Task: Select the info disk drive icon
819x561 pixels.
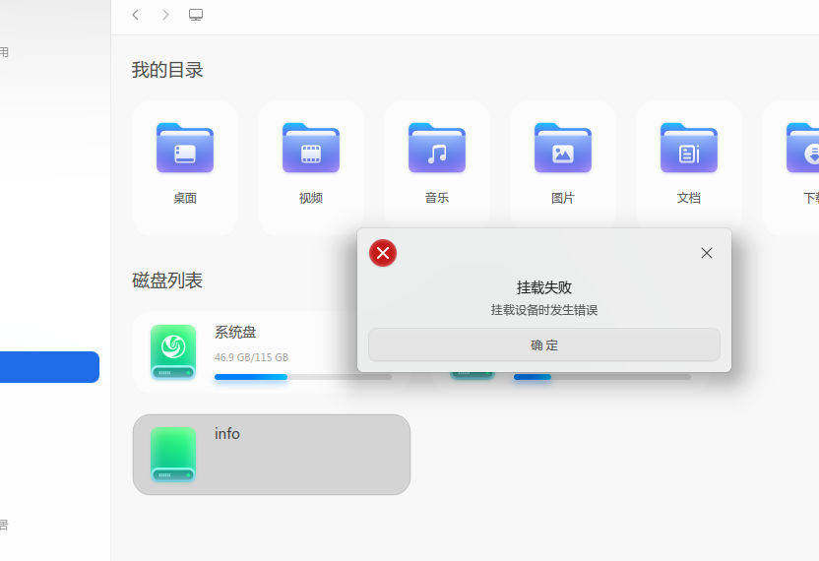Action: (x=173, y=454)
